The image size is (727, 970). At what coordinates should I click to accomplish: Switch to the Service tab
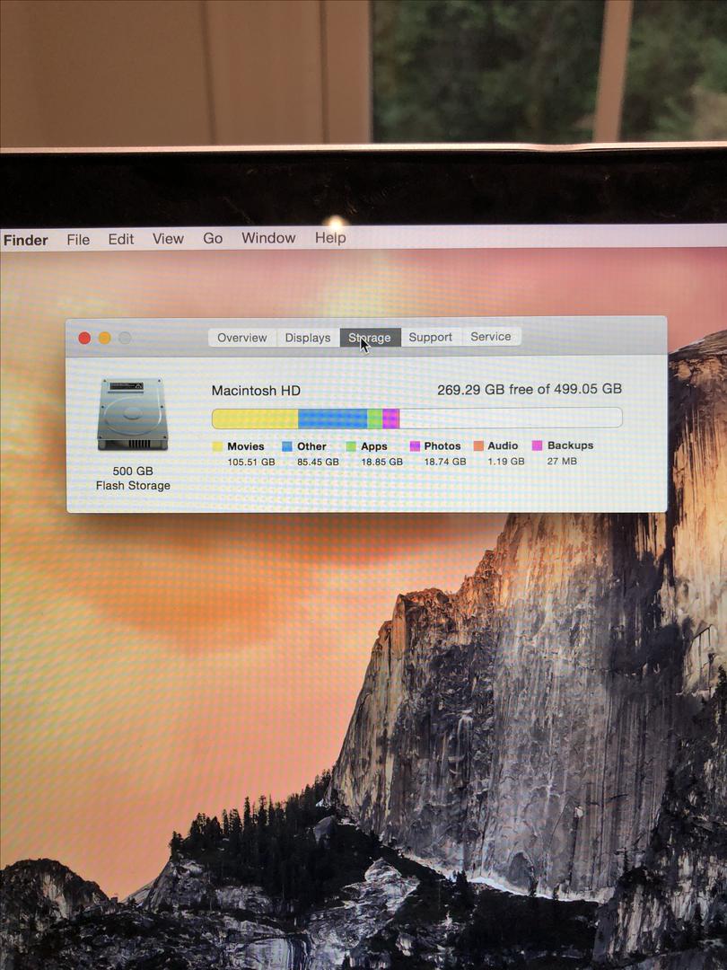[x=491, y=337]
